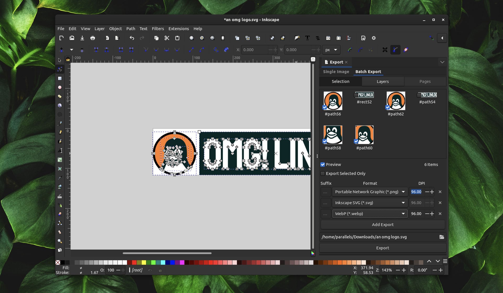Open the palette options menu icon
This screenshot has width=503, height=293.
click(x=445, y=261)
